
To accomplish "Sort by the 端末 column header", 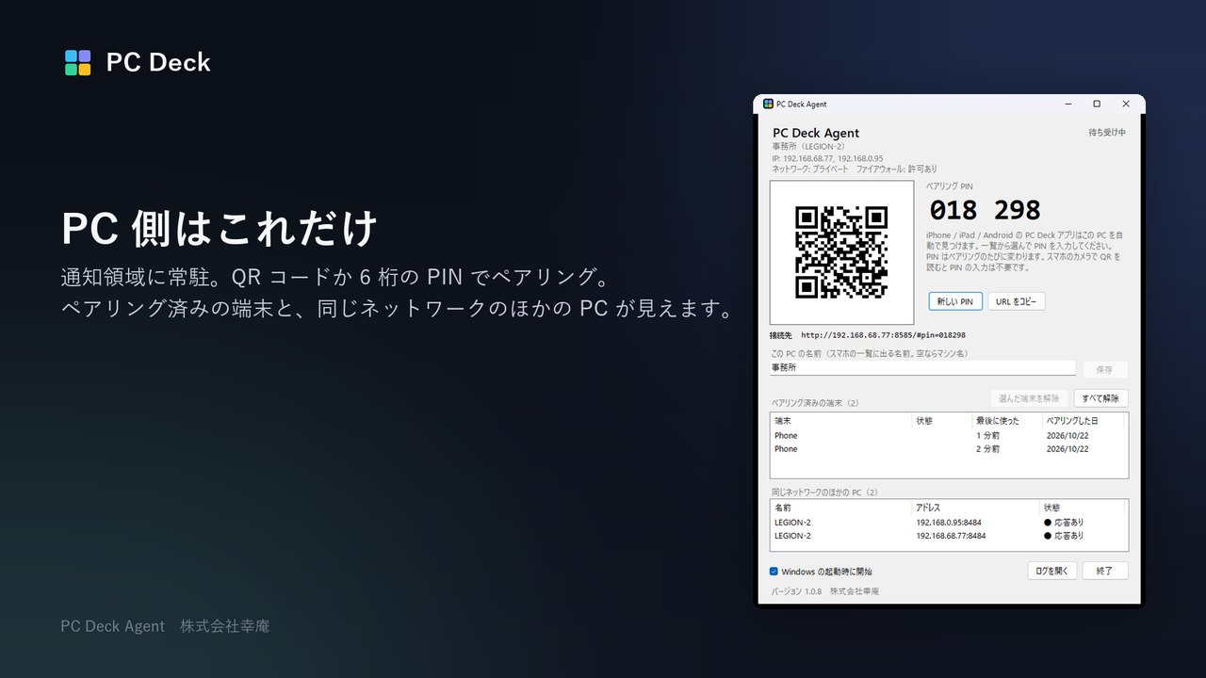I will (x=841, y=421).
